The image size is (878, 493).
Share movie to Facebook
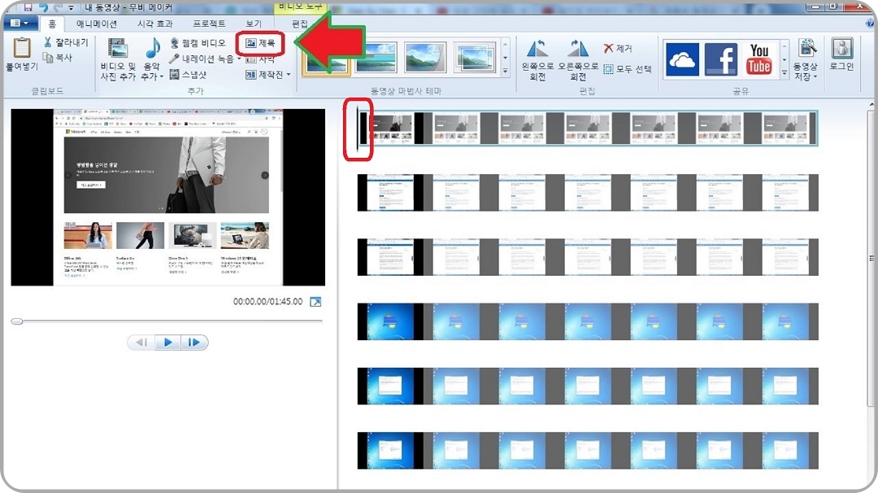[x=720, y=59]
